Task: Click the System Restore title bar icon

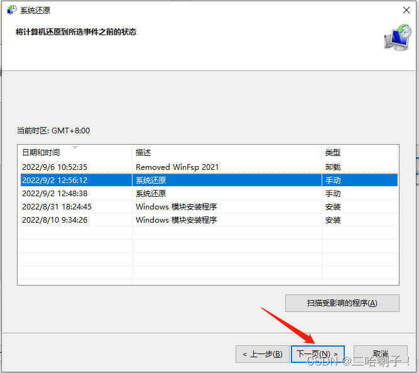Action: [12, 10]
